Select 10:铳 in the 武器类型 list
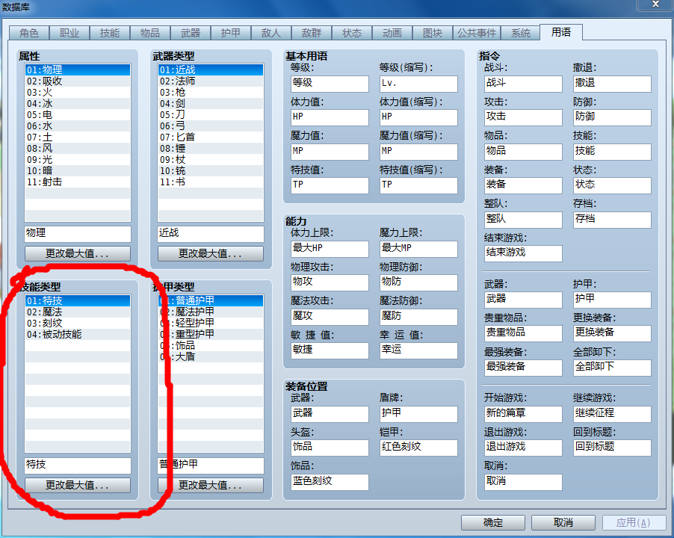This screenshot has width=674, height=538. pyautogui.click(x=211, y=170)
